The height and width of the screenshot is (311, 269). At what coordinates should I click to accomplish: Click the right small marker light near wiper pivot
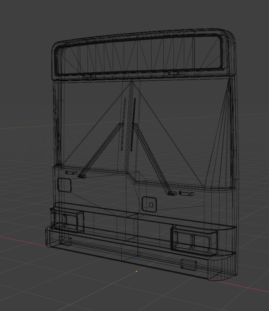point(187,193)
